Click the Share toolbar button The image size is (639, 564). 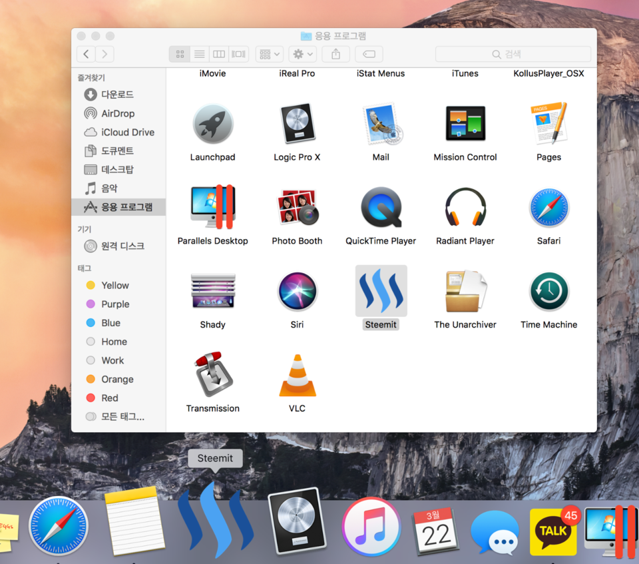335,54
